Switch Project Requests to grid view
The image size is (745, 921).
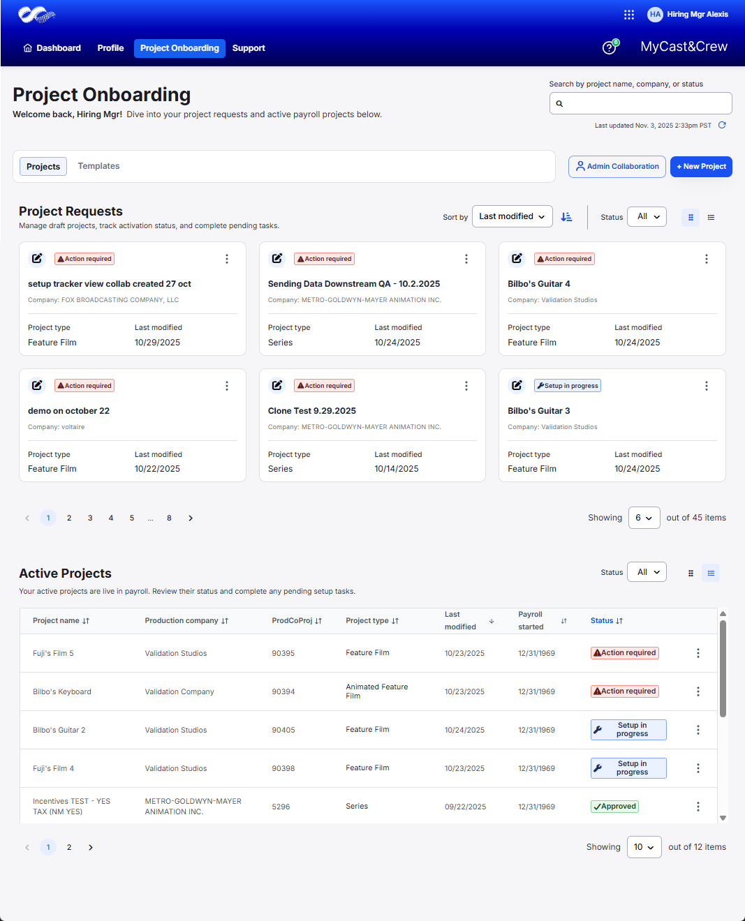point(691,218)
